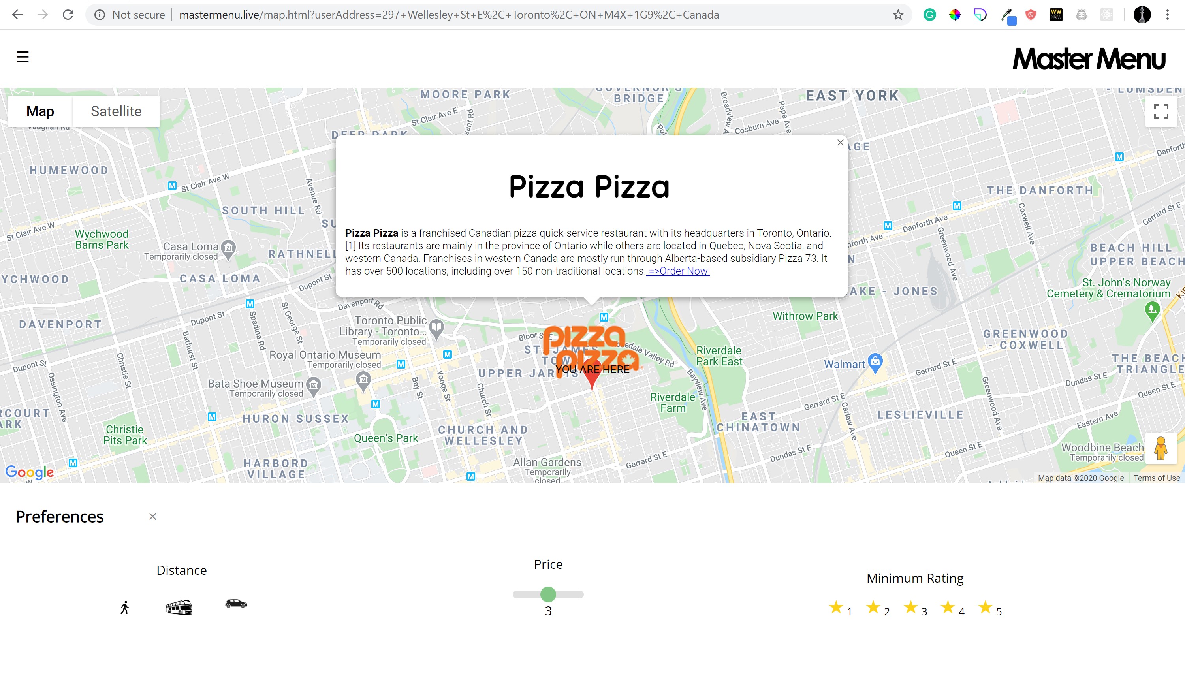Close the Preferences panel

[x=152, y=516]
